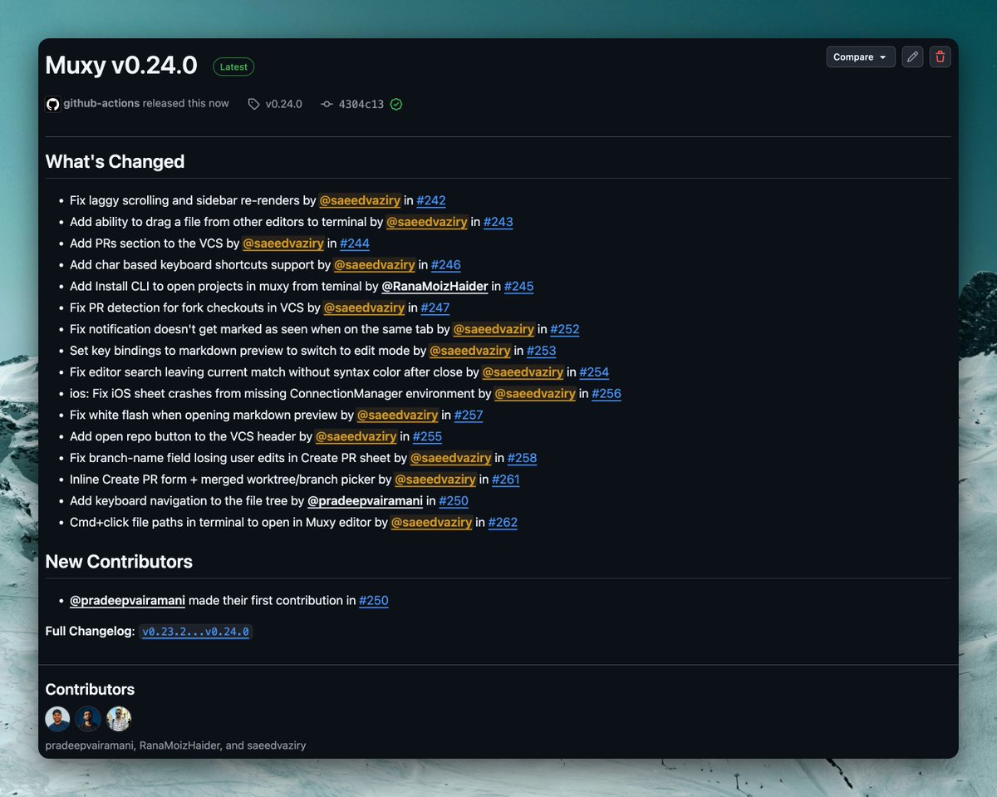Click @saeedvaziry in key bindings markdown row
Image resolution: width=997 pixels, height=797 pixels.
click(470, 351)
